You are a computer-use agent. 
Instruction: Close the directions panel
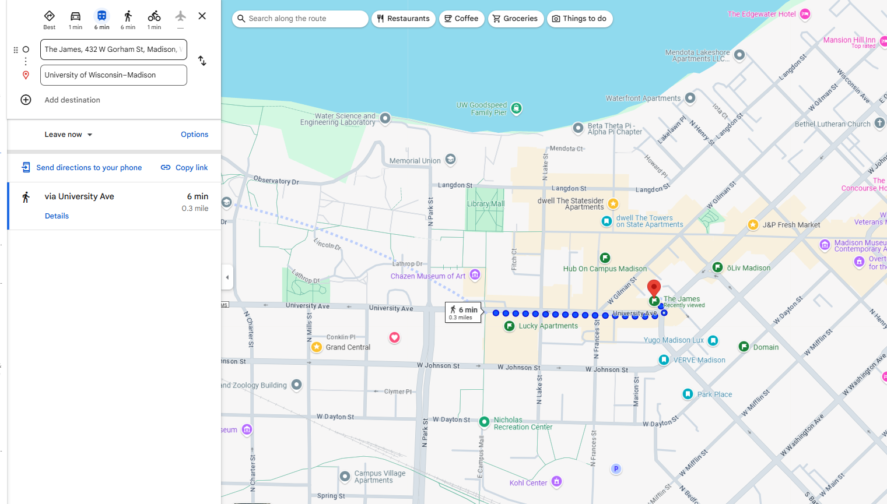pos(202,16)
